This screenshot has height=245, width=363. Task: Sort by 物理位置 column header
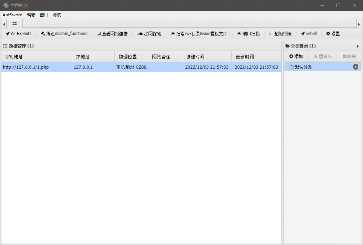click(x=131, y=57)
